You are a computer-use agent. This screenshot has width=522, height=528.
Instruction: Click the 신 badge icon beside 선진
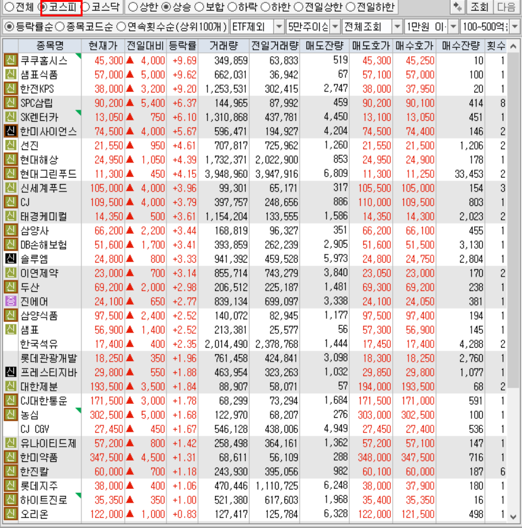tap(11, 145)
